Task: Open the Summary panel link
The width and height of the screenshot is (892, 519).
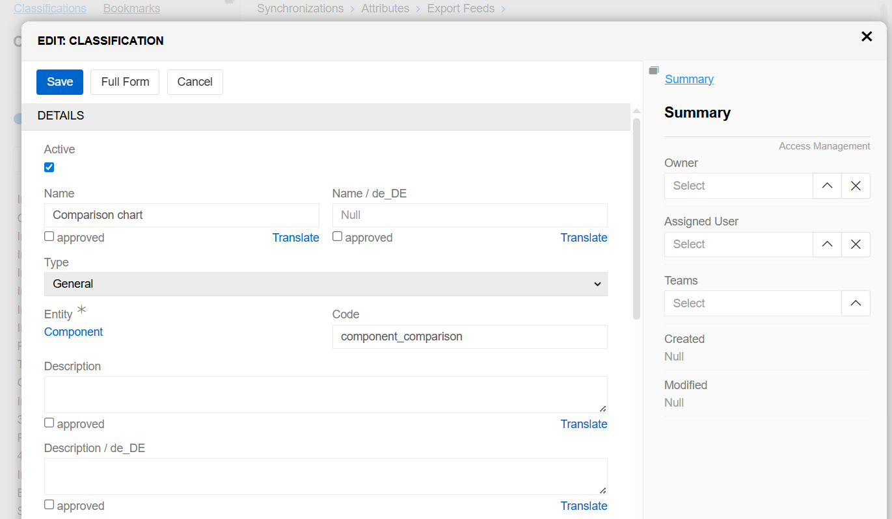Action: pyautogui.click(x=689, y=79)
